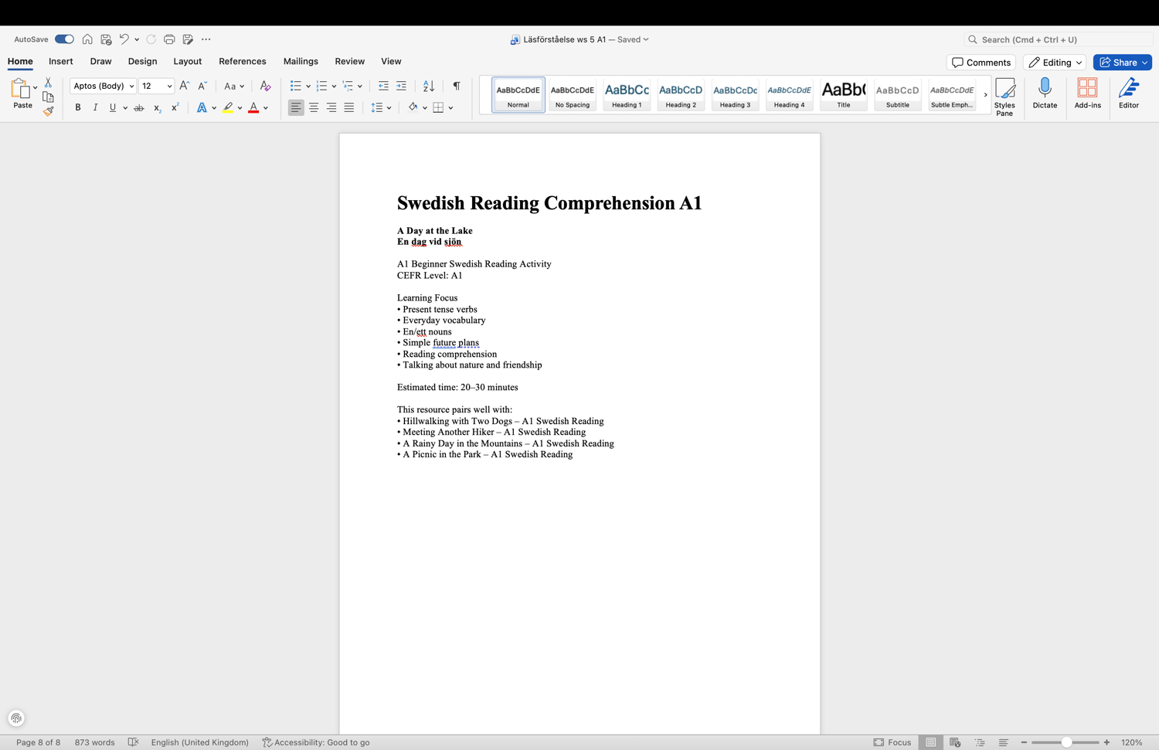Toggle the AutoSave switch

64,39
